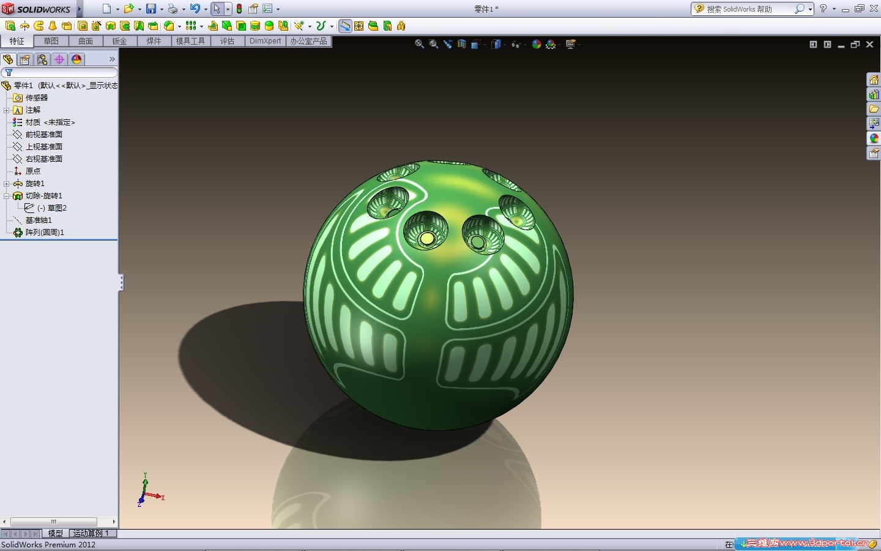This screenshot has height=551, width=881.
Task: Click the Open file folder icon
Action: coord(128,9)
